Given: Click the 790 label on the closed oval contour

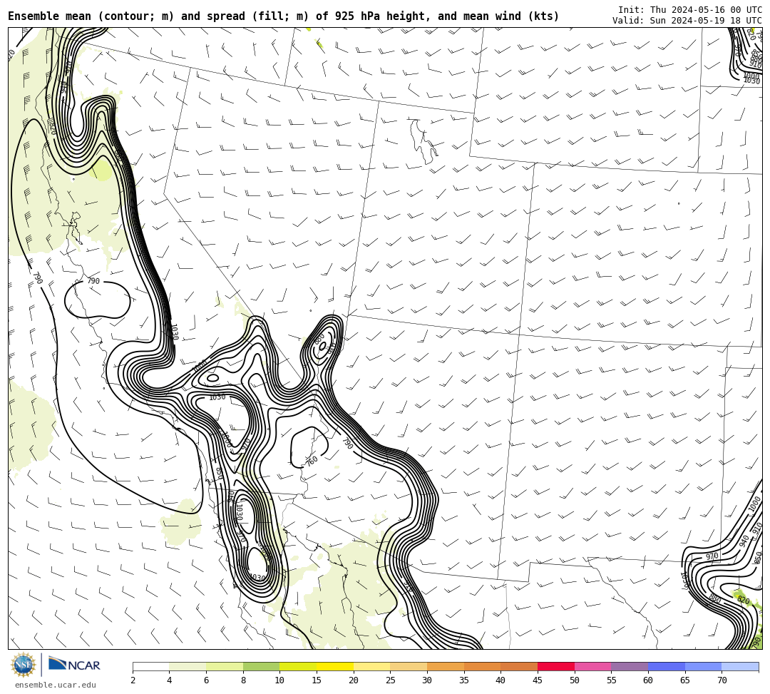Looking at the screenshot, I should click(93, 281).
